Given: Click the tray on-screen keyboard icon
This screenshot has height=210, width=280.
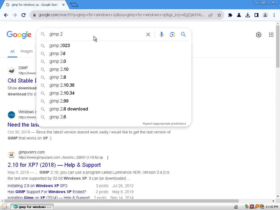Looking at the screenshot, I should [x=236, y=207].
